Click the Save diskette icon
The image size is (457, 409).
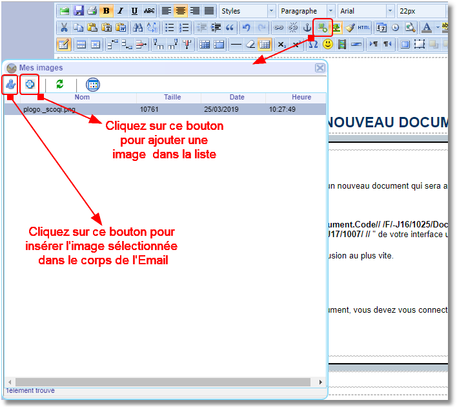[78, 11]
